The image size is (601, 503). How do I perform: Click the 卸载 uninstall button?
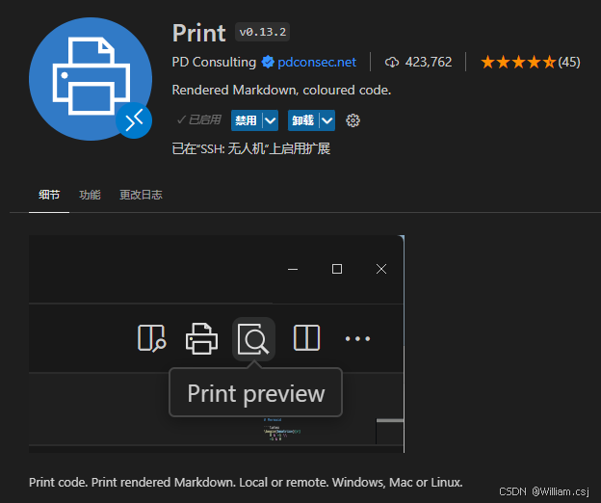(303, 120)
